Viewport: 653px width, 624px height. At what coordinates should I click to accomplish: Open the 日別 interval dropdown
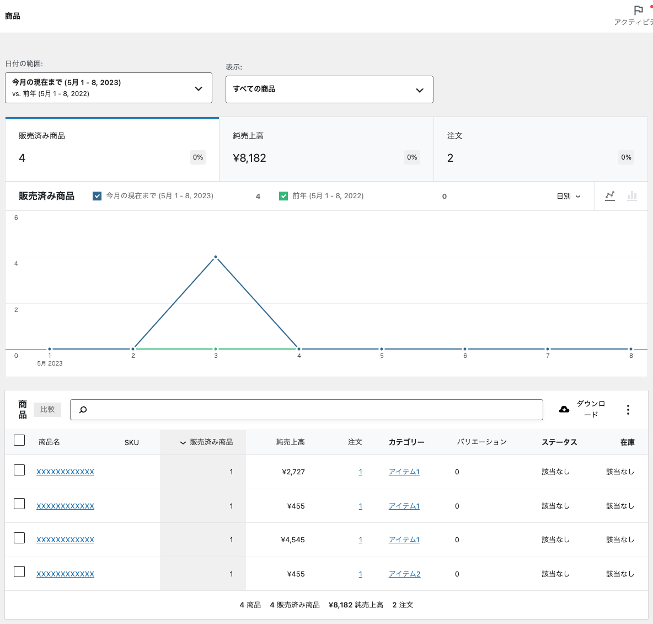(x=568, y=196)
